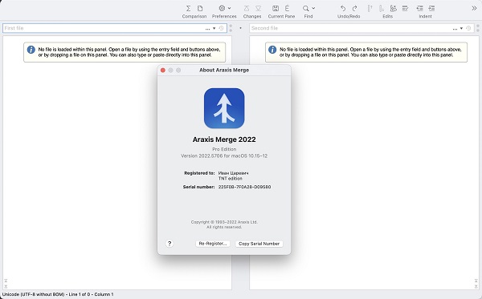Viewport: 482px width, 299px height.
Task: Go to previous change triangle icon
Action: [247, 8]
